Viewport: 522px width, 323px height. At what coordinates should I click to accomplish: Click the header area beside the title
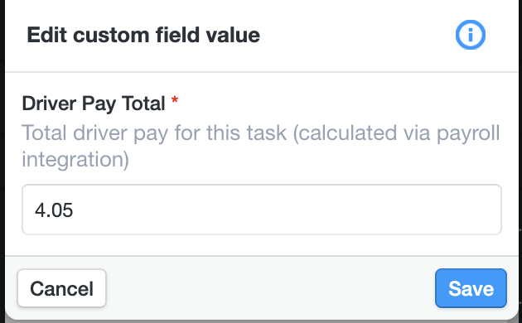356,35
